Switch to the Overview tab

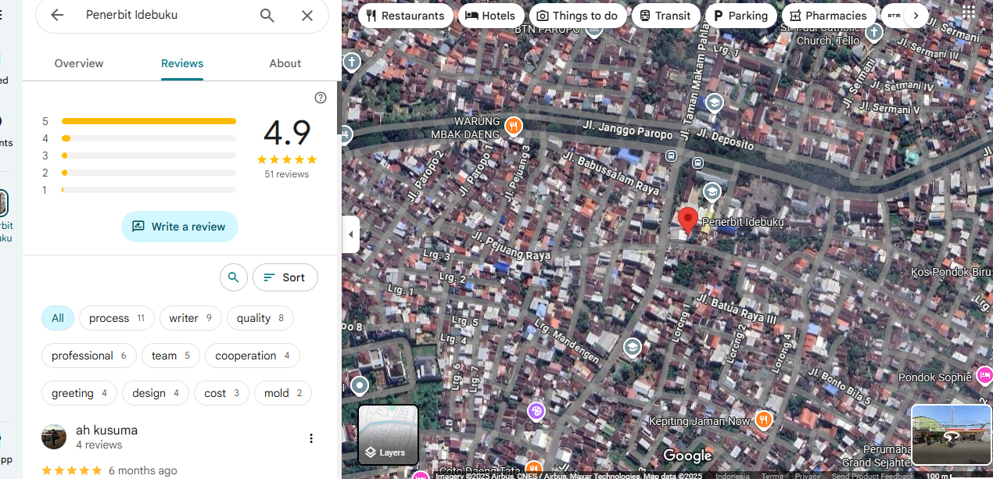coord(79,63)
